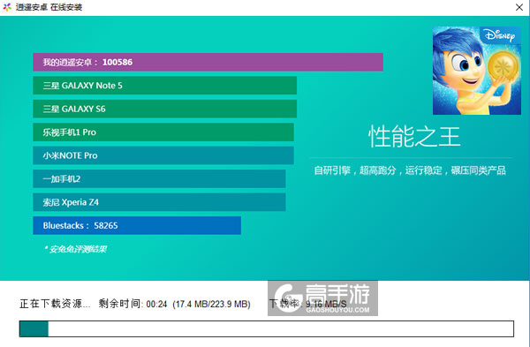Click the 9.16 MB/S download speed value
This screenshot has height=347, width=530.
326,304
